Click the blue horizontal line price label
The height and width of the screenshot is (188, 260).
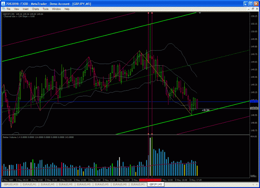coord(254,101)
